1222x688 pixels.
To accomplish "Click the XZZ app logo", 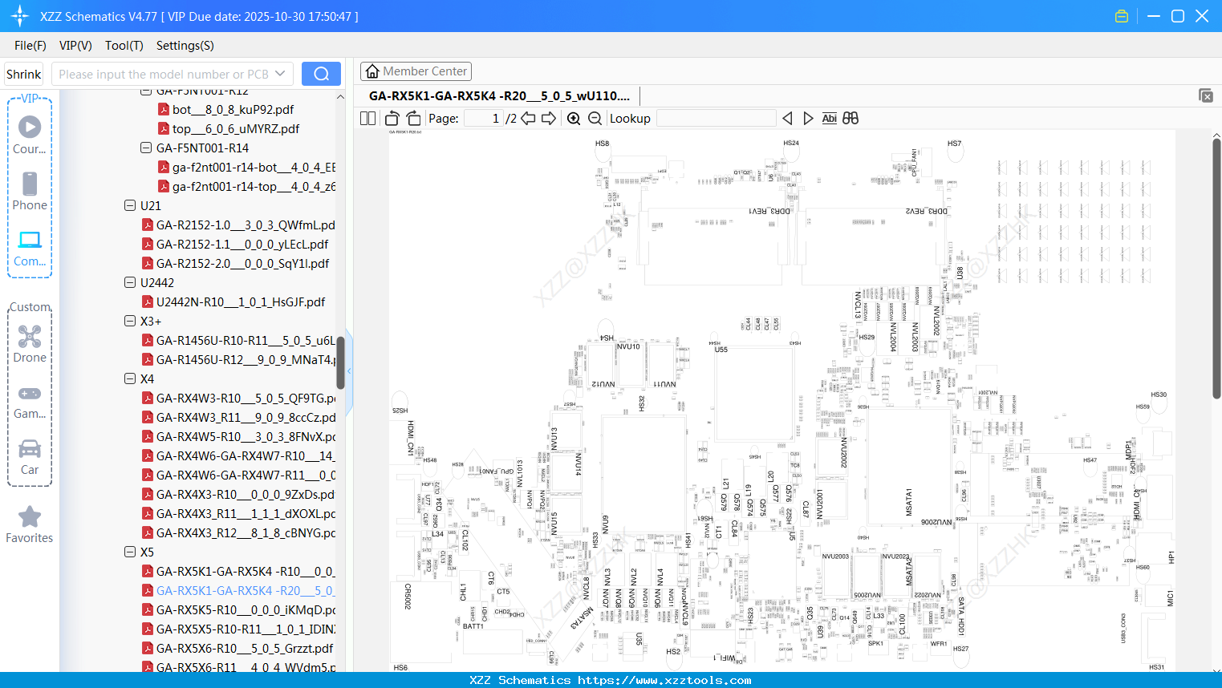I will coord(20,16).
